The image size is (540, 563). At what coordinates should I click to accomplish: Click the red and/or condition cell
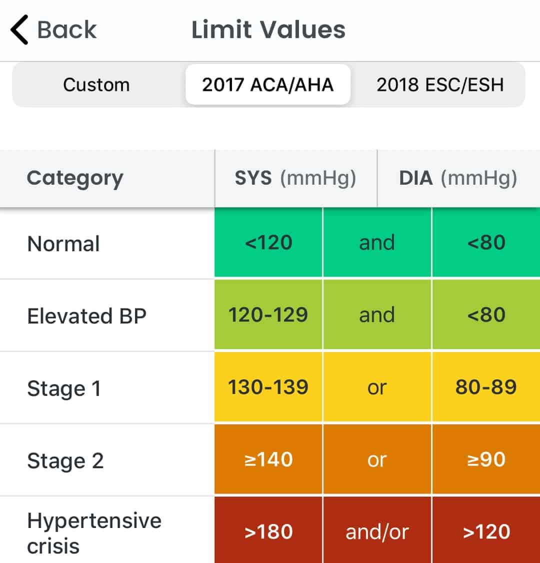pos(377,531)
